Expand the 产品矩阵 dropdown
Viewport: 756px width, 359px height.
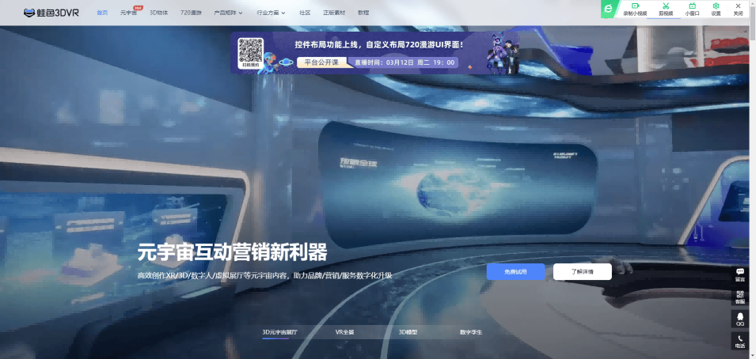[x=228, y=13]
